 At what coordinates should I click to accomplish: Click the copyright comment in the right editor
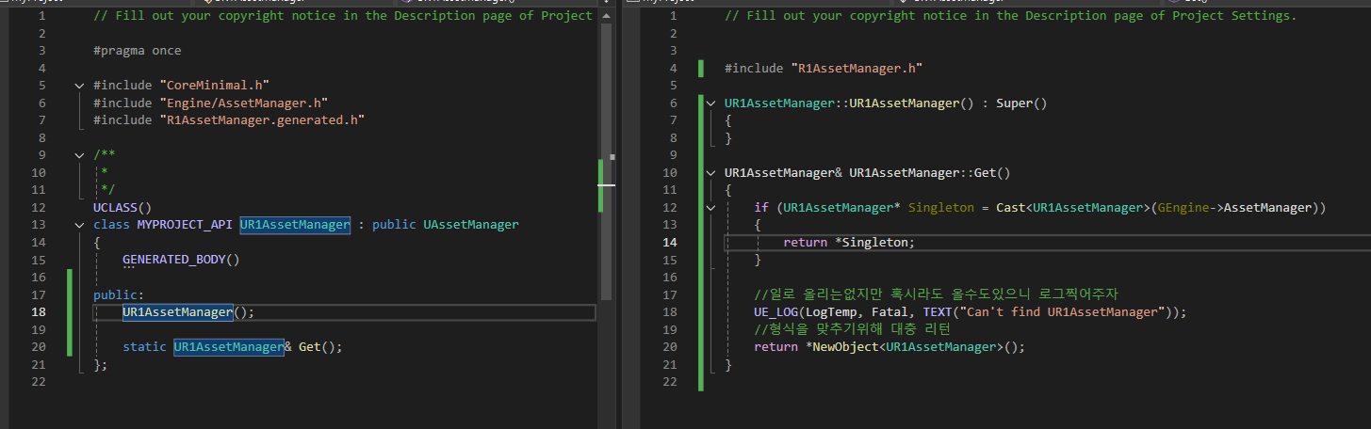point(1010,16)
